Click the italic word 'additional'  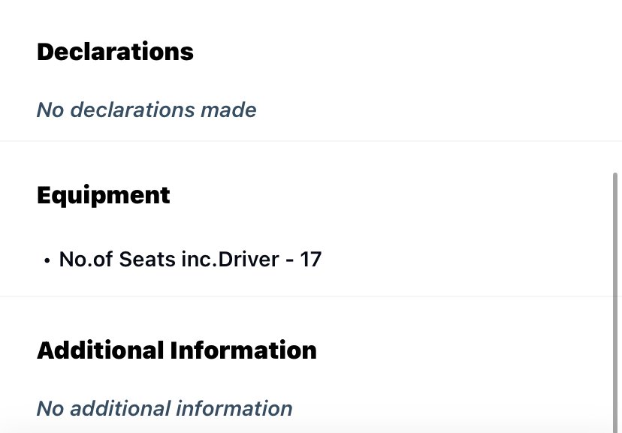119,408
